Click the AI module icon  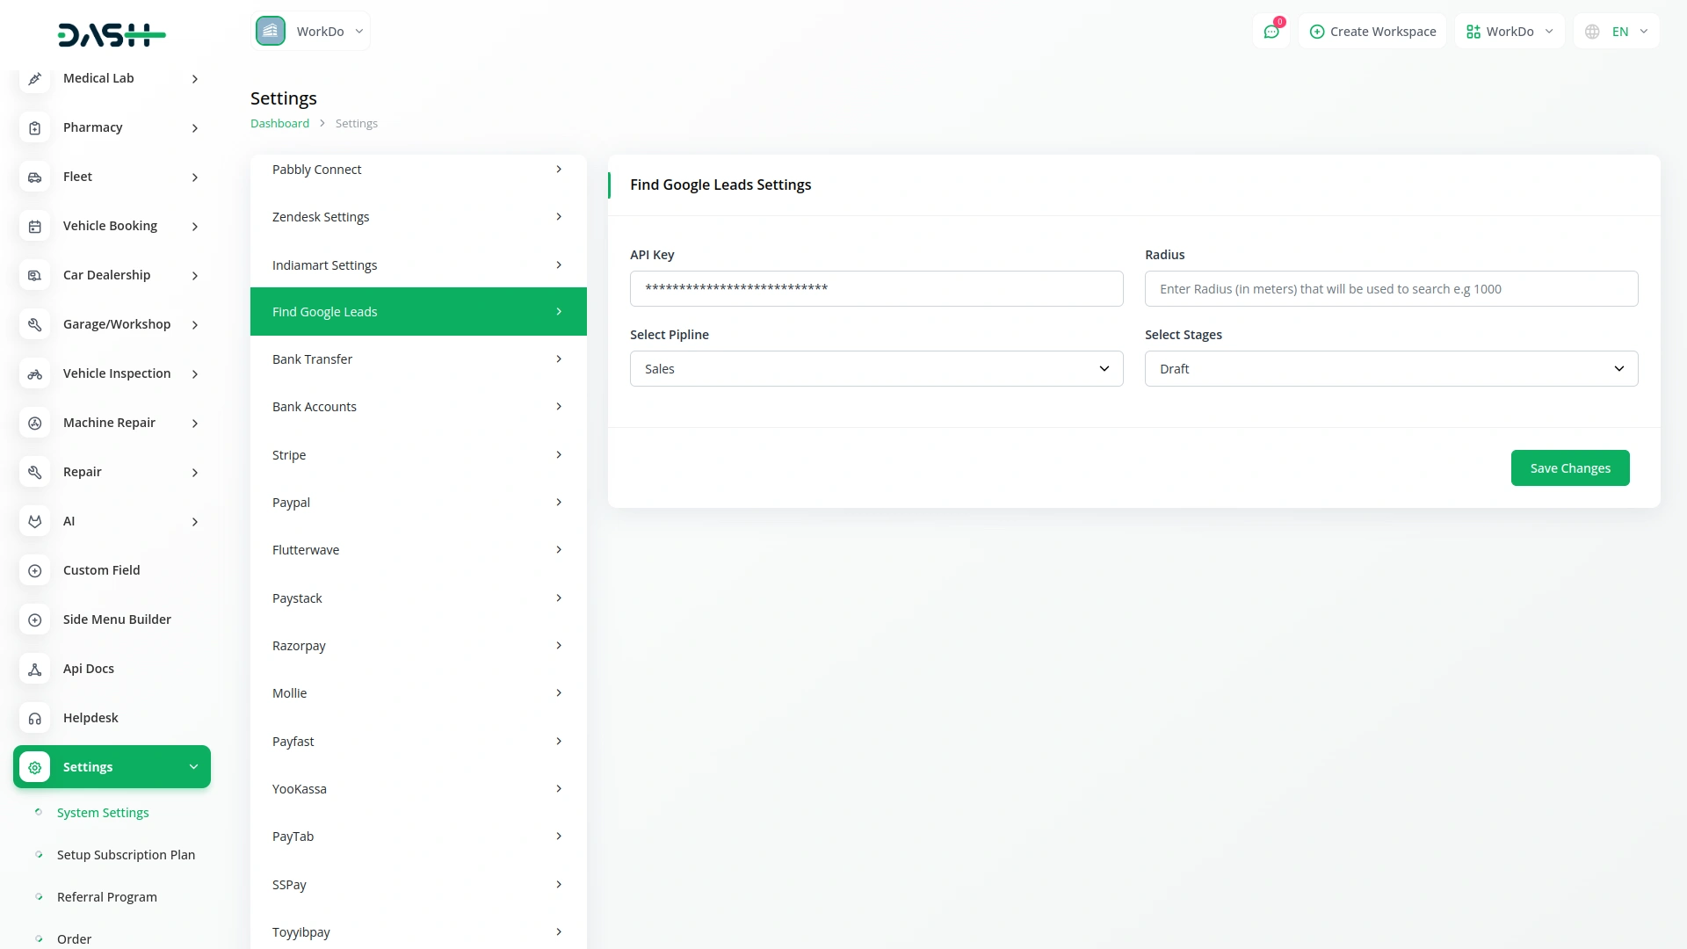(x=34, y=521)
